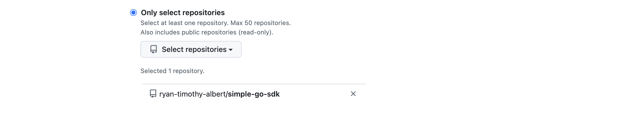Viewport: 629px width, 119px height.
Task: Click the ryan-timothy-albert/simple-go-sdk repository entry
Action: pyautogui.click(x=219, y=94)
